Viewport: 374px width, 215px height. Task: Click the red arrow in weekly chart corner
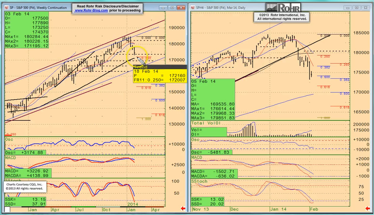coord(183,208)
